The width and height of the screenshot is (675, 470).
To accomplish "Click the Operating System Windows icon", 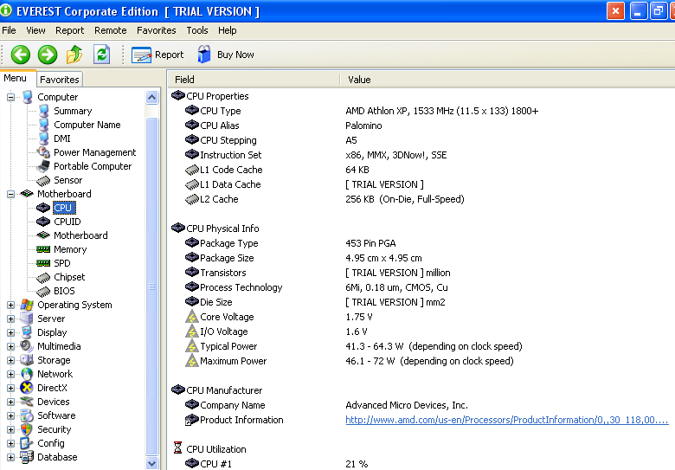I will click(x=27, y=305).
